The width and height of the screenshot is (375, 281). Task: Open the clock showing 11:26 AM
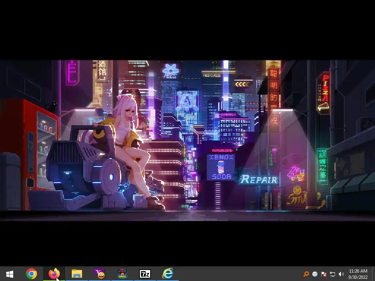[358, 274]
